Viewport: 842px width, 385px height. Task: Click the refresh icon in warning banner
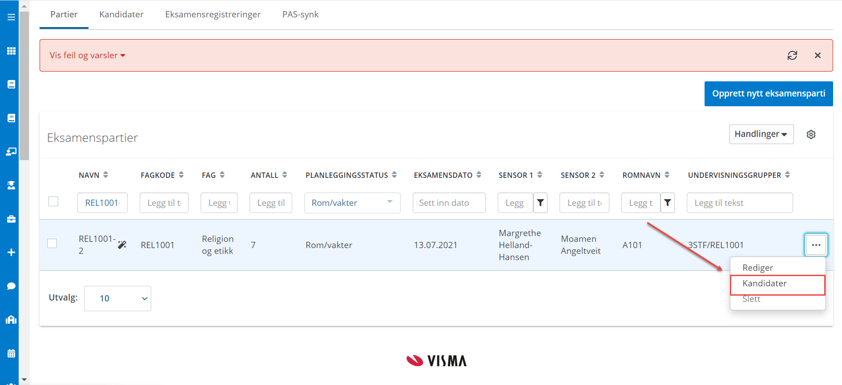(x=792, y=56)
